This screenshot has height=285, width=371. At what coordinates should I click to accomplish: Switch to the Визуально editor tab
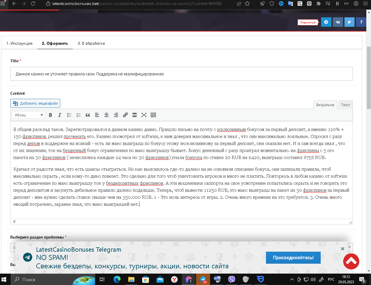[x=325, y=105]
